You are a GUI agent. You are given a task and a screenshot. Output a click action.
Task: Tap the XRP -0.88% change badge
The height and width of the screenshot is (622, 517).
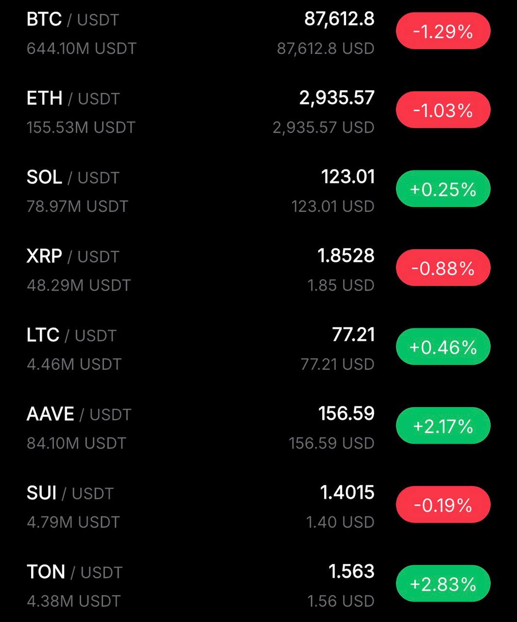coord(443,268)
